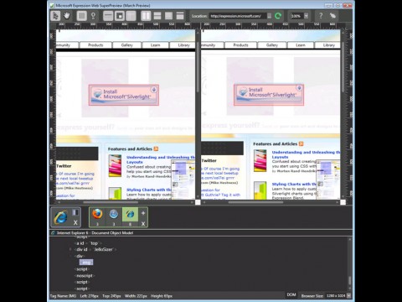Screen dimensions: 402x302
Task: Open 'Understanding and Unleashing' link, right pane
Action: [x=306, y=154]
